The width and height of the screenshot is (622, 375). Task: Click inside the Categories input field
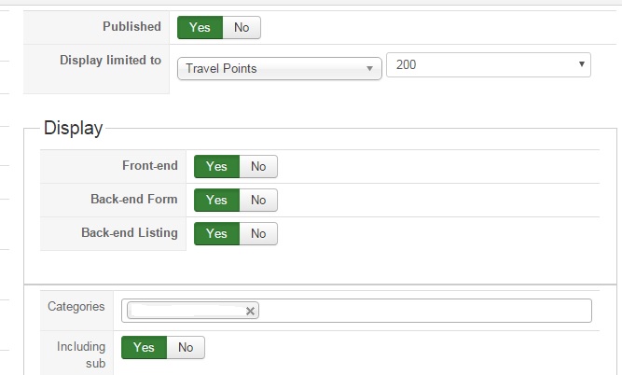(x=420, y=311)
